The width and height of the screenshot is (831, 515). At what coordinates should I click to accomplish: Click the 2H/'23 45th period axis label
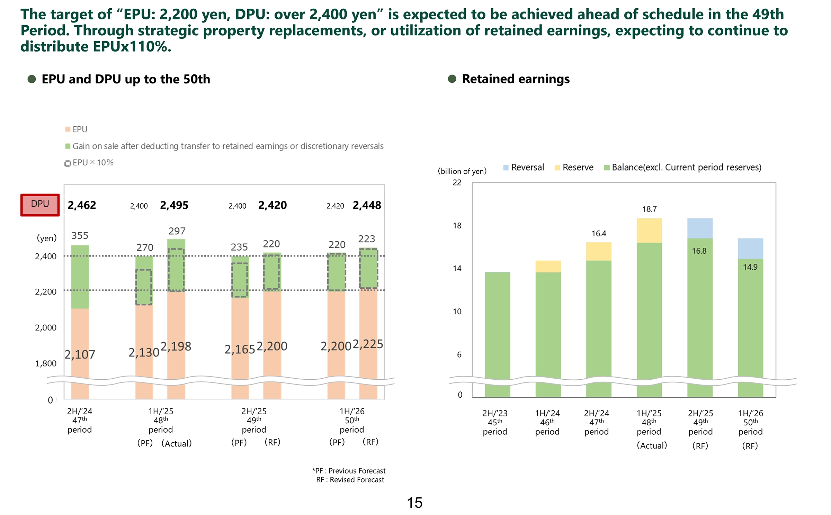(x=495, y=422)
